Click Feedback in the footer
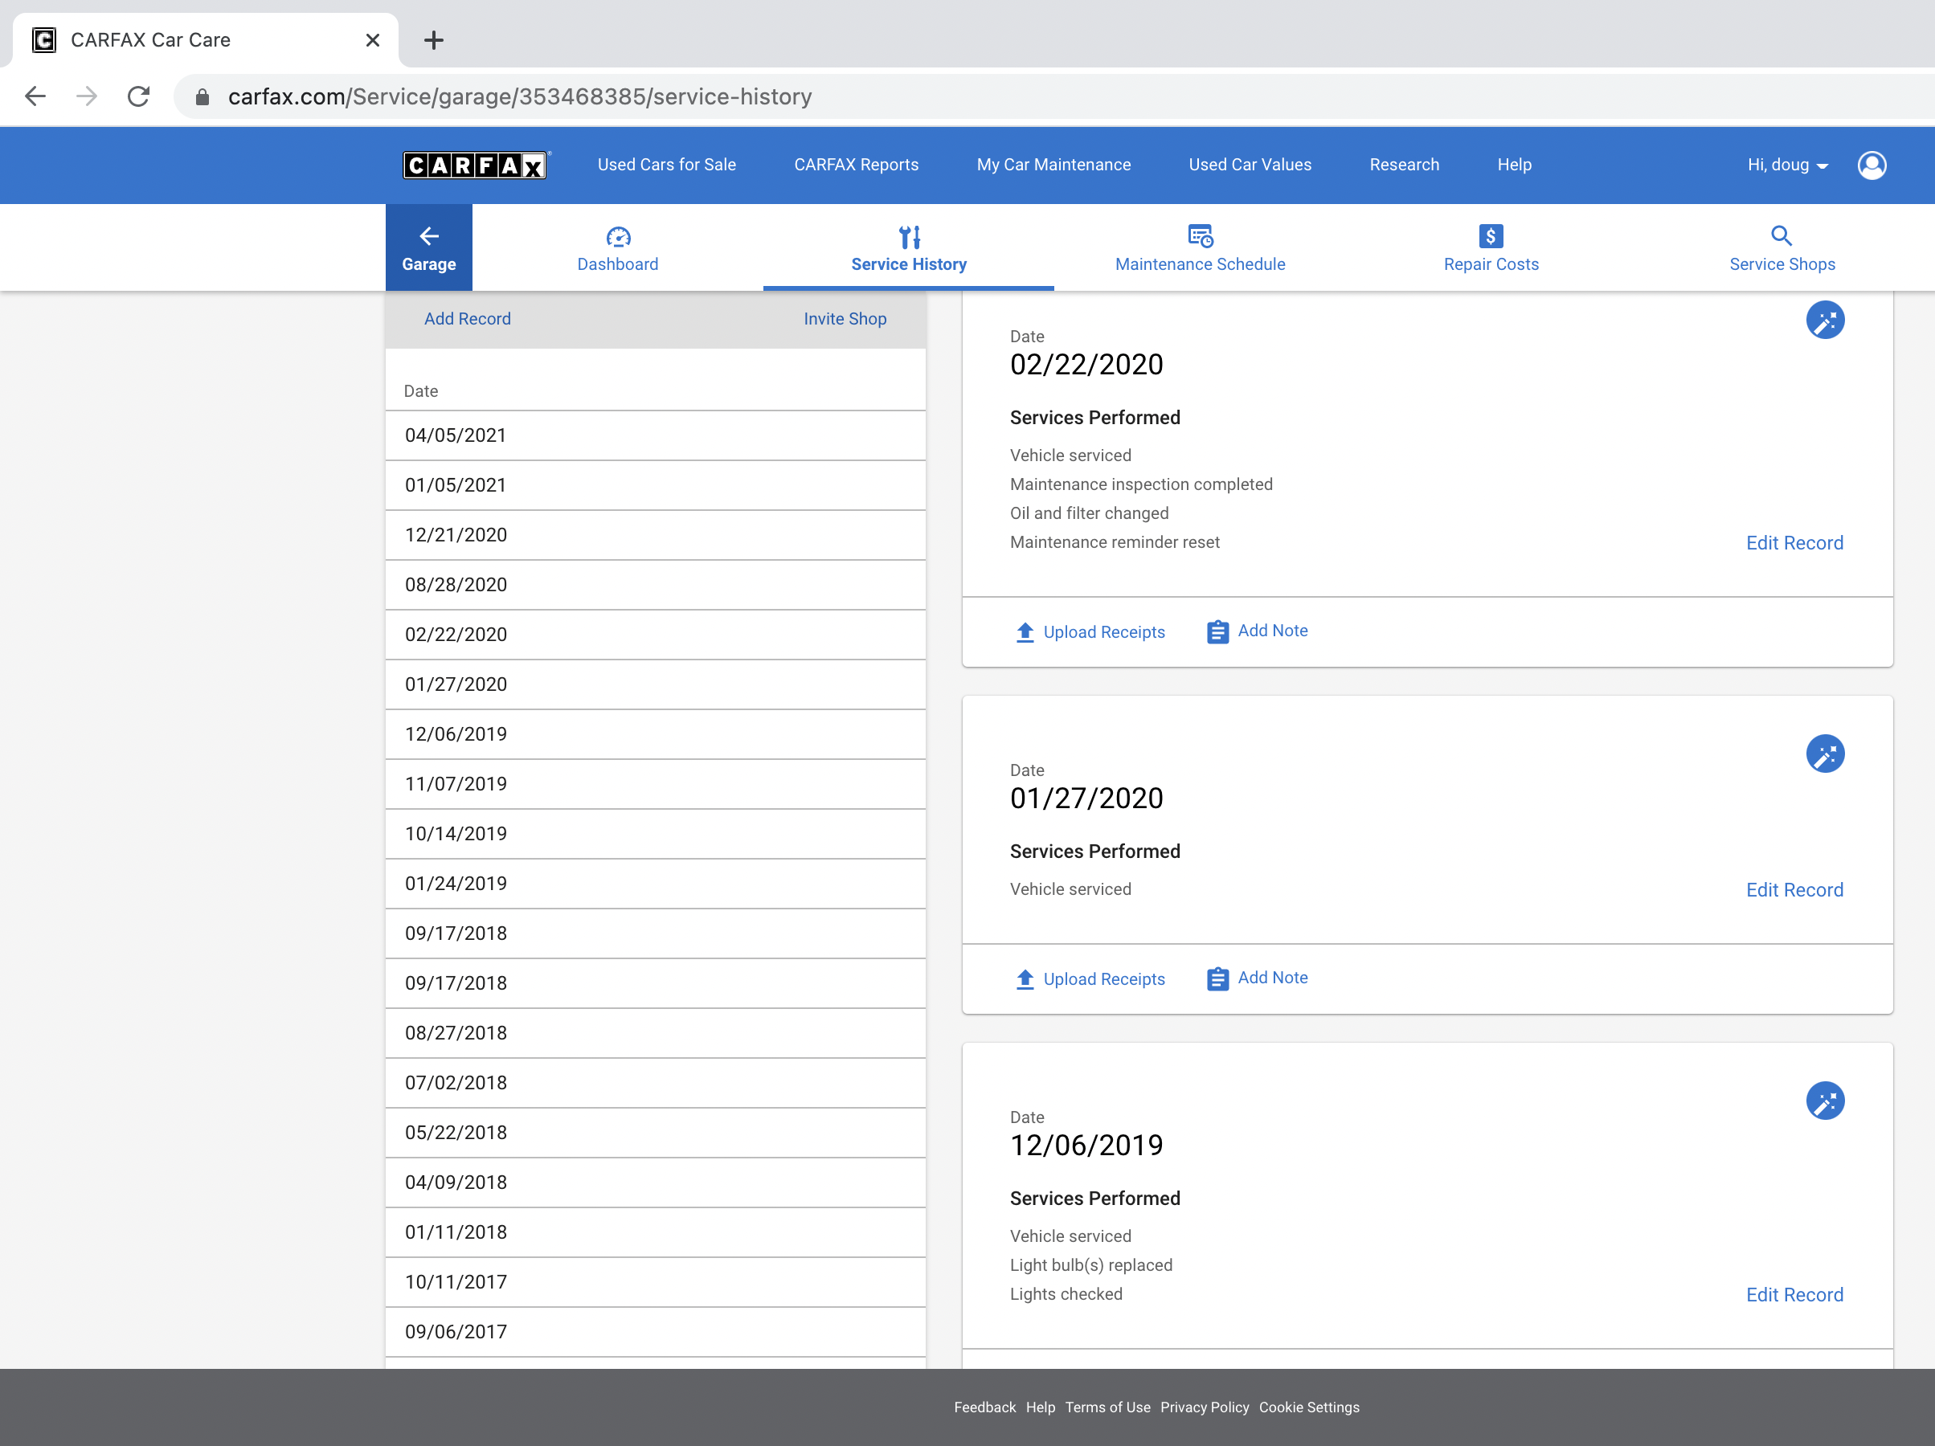1935x1446 pixels. pos(984,1407)
